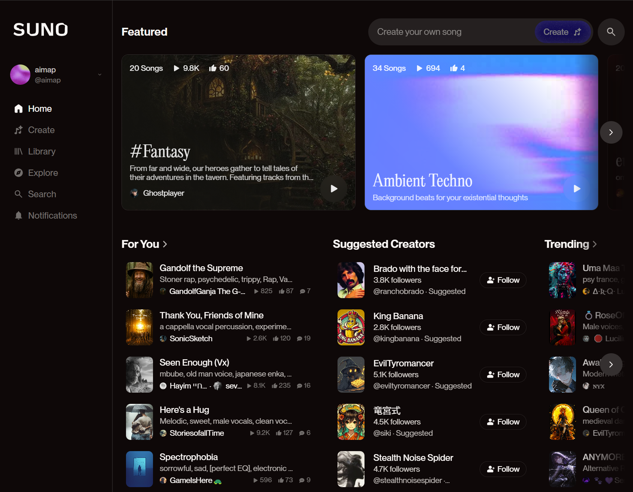Click the SUNO logo
Viewport: 633px width, 492px height.
click(x=40, y=30)
